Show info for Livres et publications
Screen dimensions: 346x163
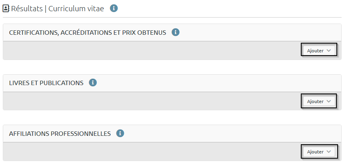[93, 83]
